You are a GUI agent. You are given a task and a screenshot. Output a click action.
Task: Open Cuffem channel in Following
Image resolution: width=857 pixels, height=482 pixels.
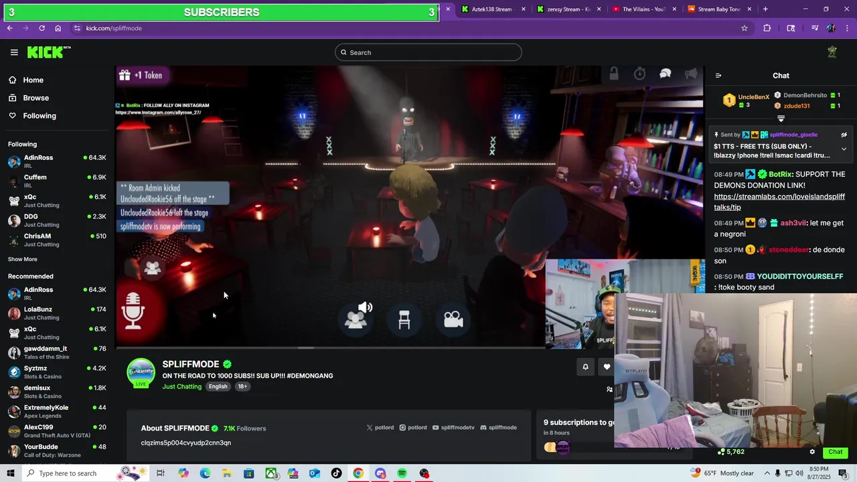(x=57, y=181)
